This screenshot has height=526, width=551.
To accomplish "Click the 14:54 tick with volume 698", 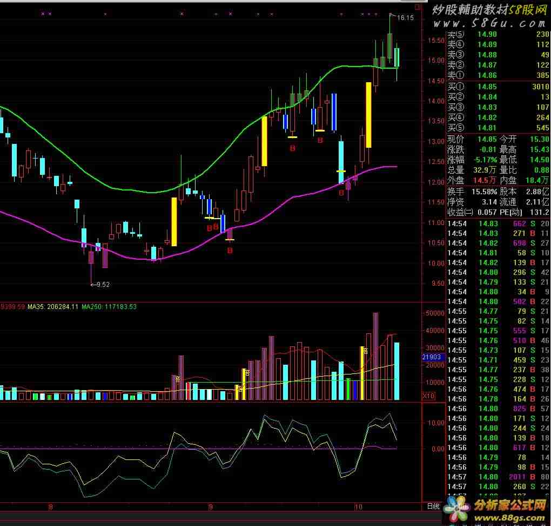I will click(498, 243).
